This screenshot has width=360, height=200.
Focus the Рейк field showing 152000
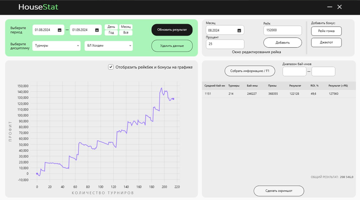[x=282, y=30]
